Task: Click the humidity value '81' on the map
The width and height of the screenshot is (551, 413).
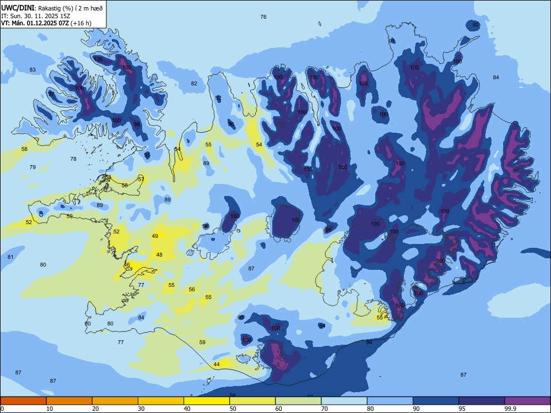Action: coord(10,257)
